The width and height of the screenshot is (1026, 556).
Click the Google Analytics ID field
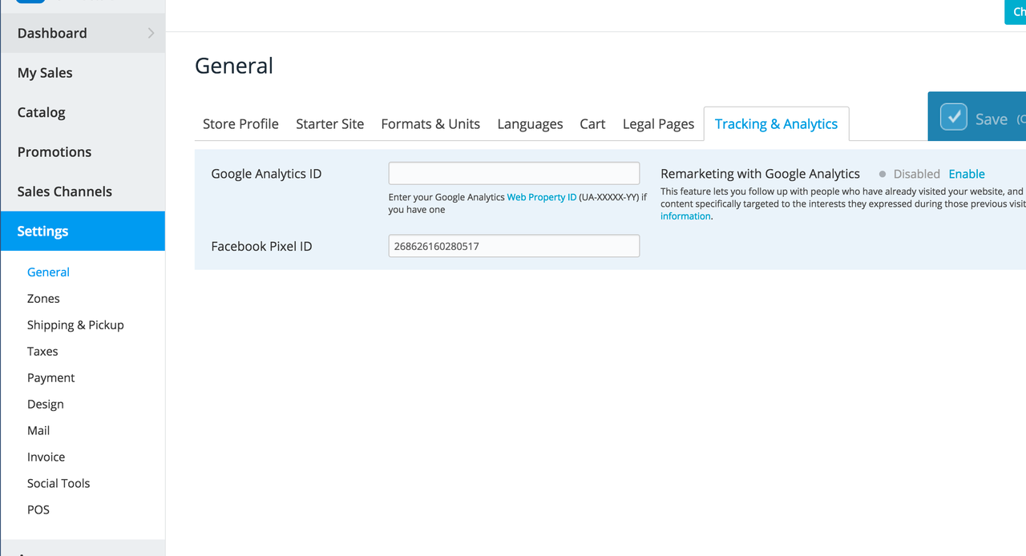[514, 173]
